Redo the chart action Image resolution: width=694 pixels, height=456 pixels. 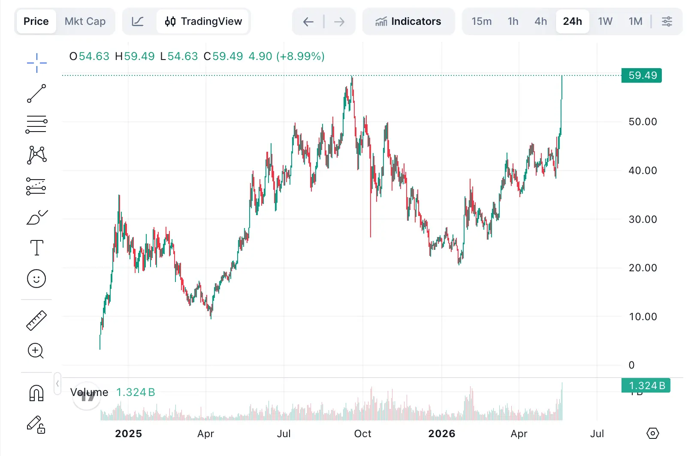point(339,21)
